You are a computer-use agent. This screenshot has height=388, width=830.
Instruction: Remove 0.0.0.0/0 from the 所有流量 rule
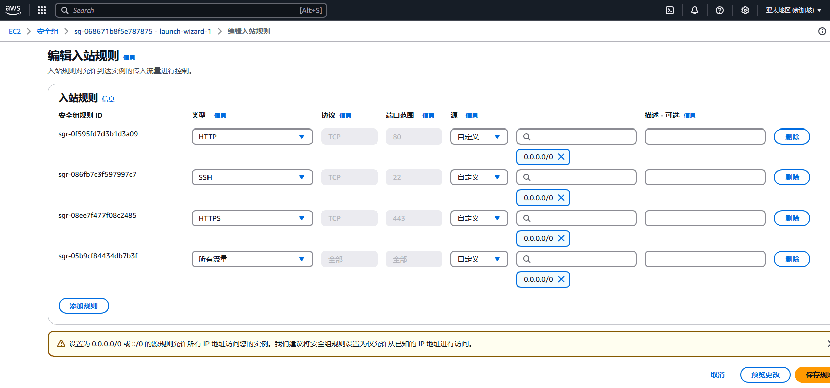click(x=561, y=279)
